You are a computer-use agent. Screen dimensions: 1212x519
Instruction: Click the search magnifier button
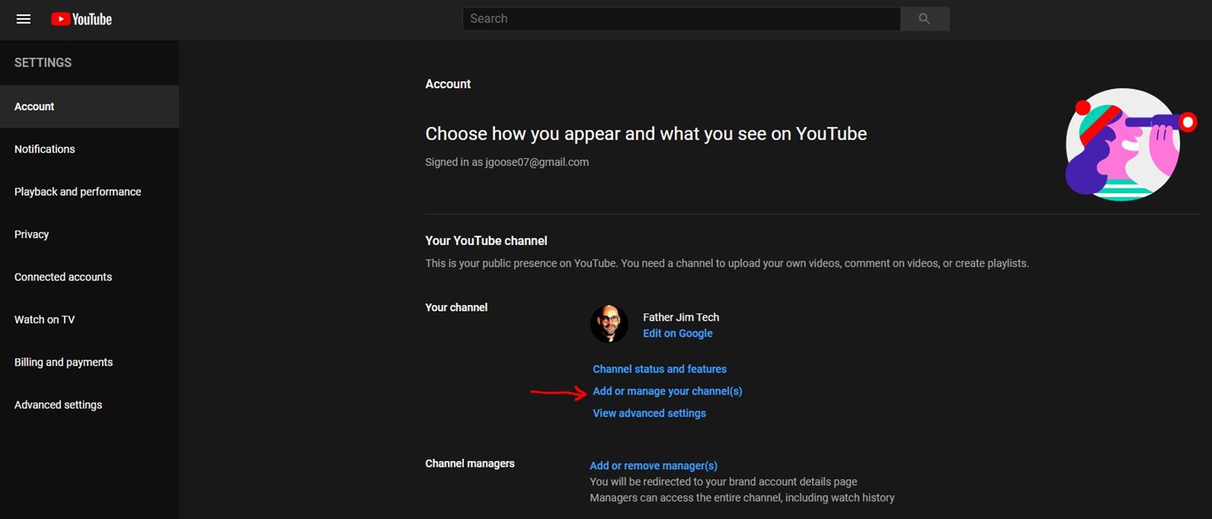pyautogui.click(x=924, y=19)
